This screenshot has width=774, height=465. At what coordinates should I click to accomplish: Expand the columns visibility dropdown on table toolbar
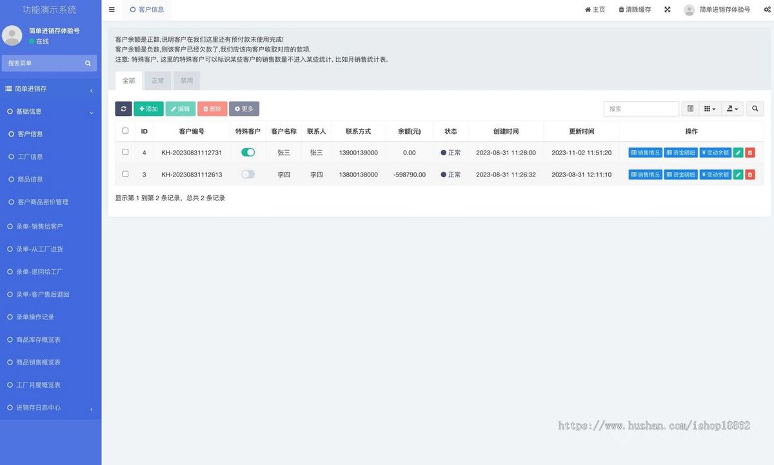708,108
